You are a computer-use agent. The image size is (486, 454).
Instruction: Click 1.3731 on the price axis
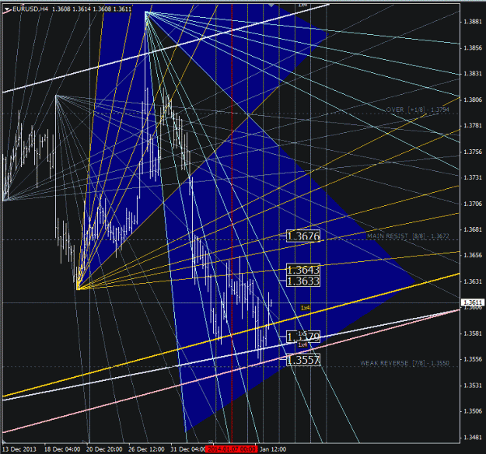473,177
